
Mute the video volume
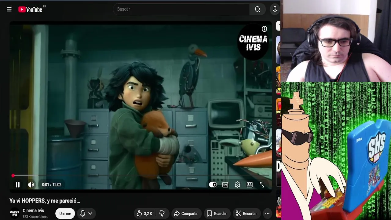31,185
